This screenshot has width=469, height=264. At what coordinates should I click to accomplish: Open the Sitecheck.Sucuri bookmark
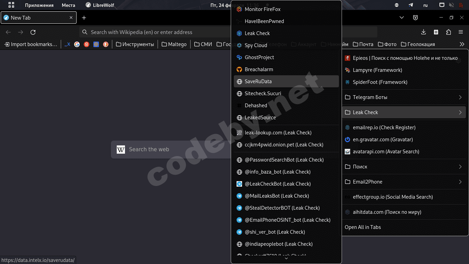point(286,93)
